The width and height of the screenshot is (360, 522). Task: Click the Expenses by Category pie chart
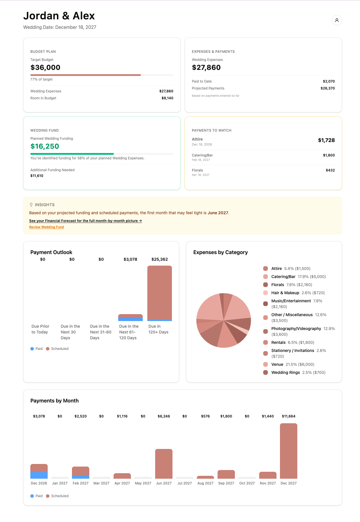(x=224, y=320)
